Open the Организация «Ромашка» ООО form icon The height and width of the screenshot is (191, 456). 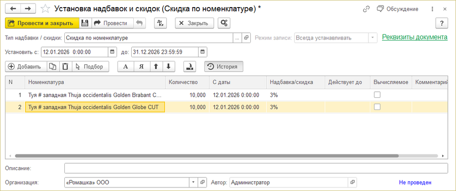point(202,182)
